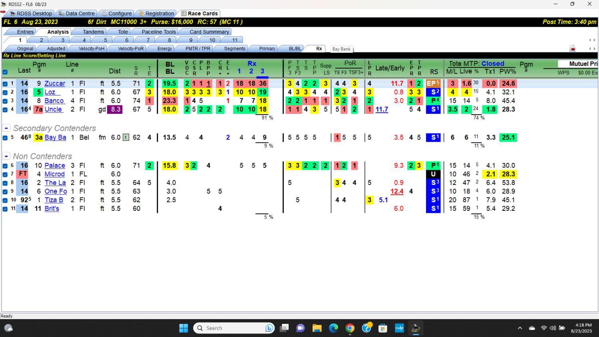Click the purple 8.3 distance cell

tap(115, 109)
